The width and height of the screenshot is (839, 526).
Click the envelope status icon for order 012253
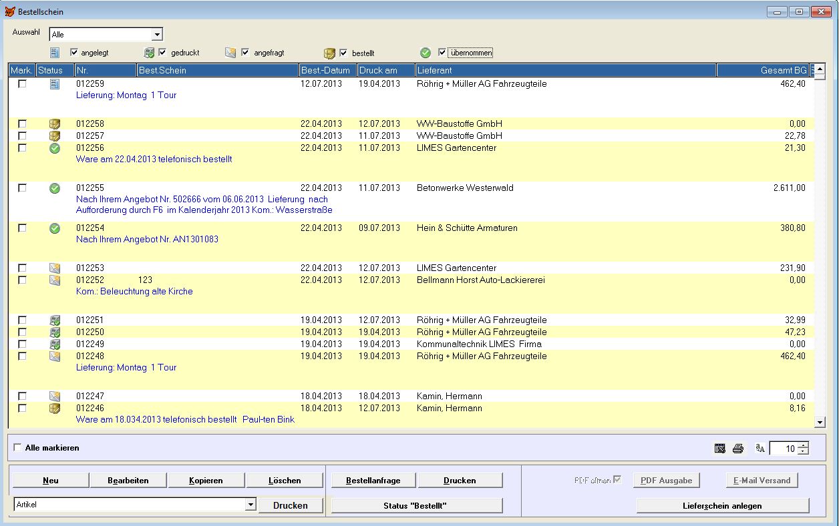click(55, 268)
